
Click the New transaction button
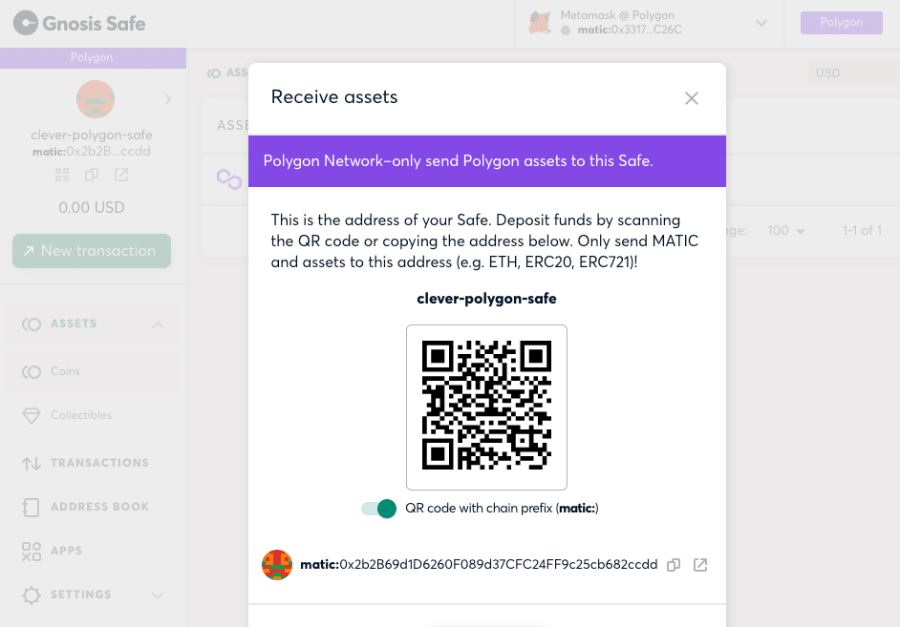point(92,251)
